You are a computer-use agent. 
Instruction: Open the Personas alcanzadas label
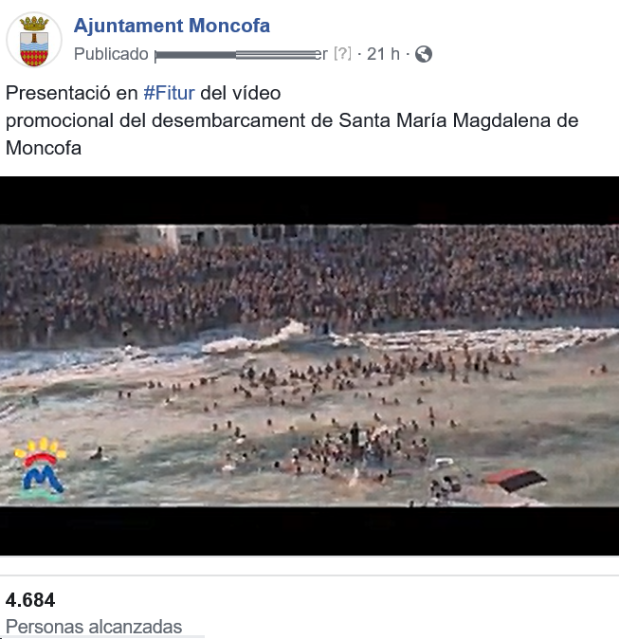coord(94,627)
